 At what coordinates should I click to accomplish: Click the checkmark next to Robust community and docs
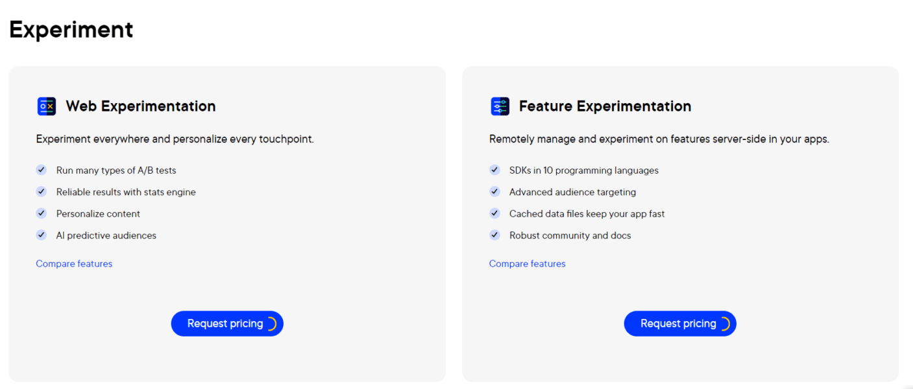tap(494, 235)
